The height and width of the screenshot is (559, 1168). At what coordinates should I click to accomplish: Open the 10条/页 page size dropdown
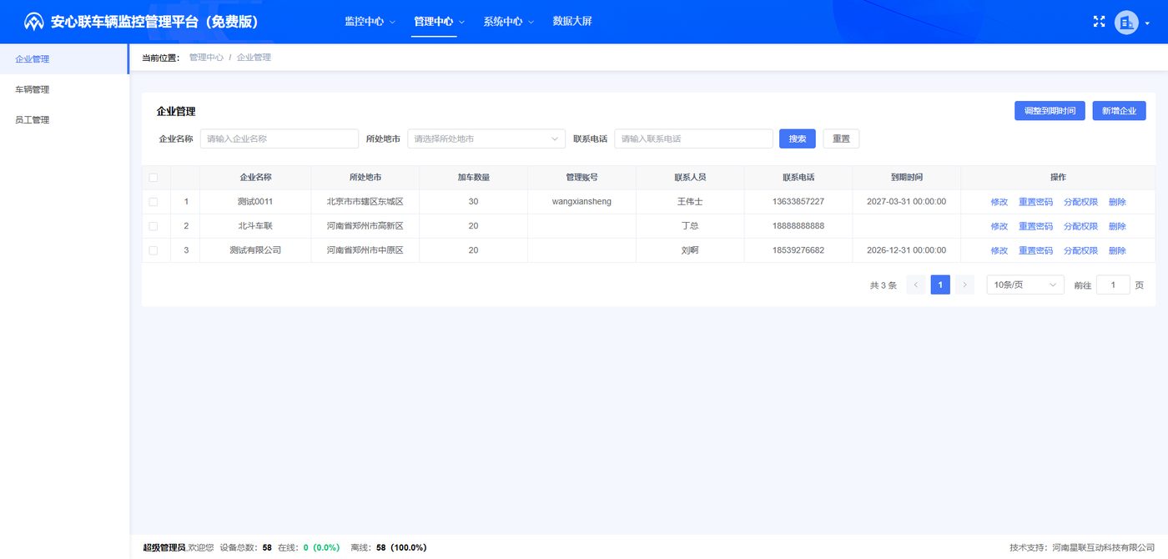[1025, 285]
